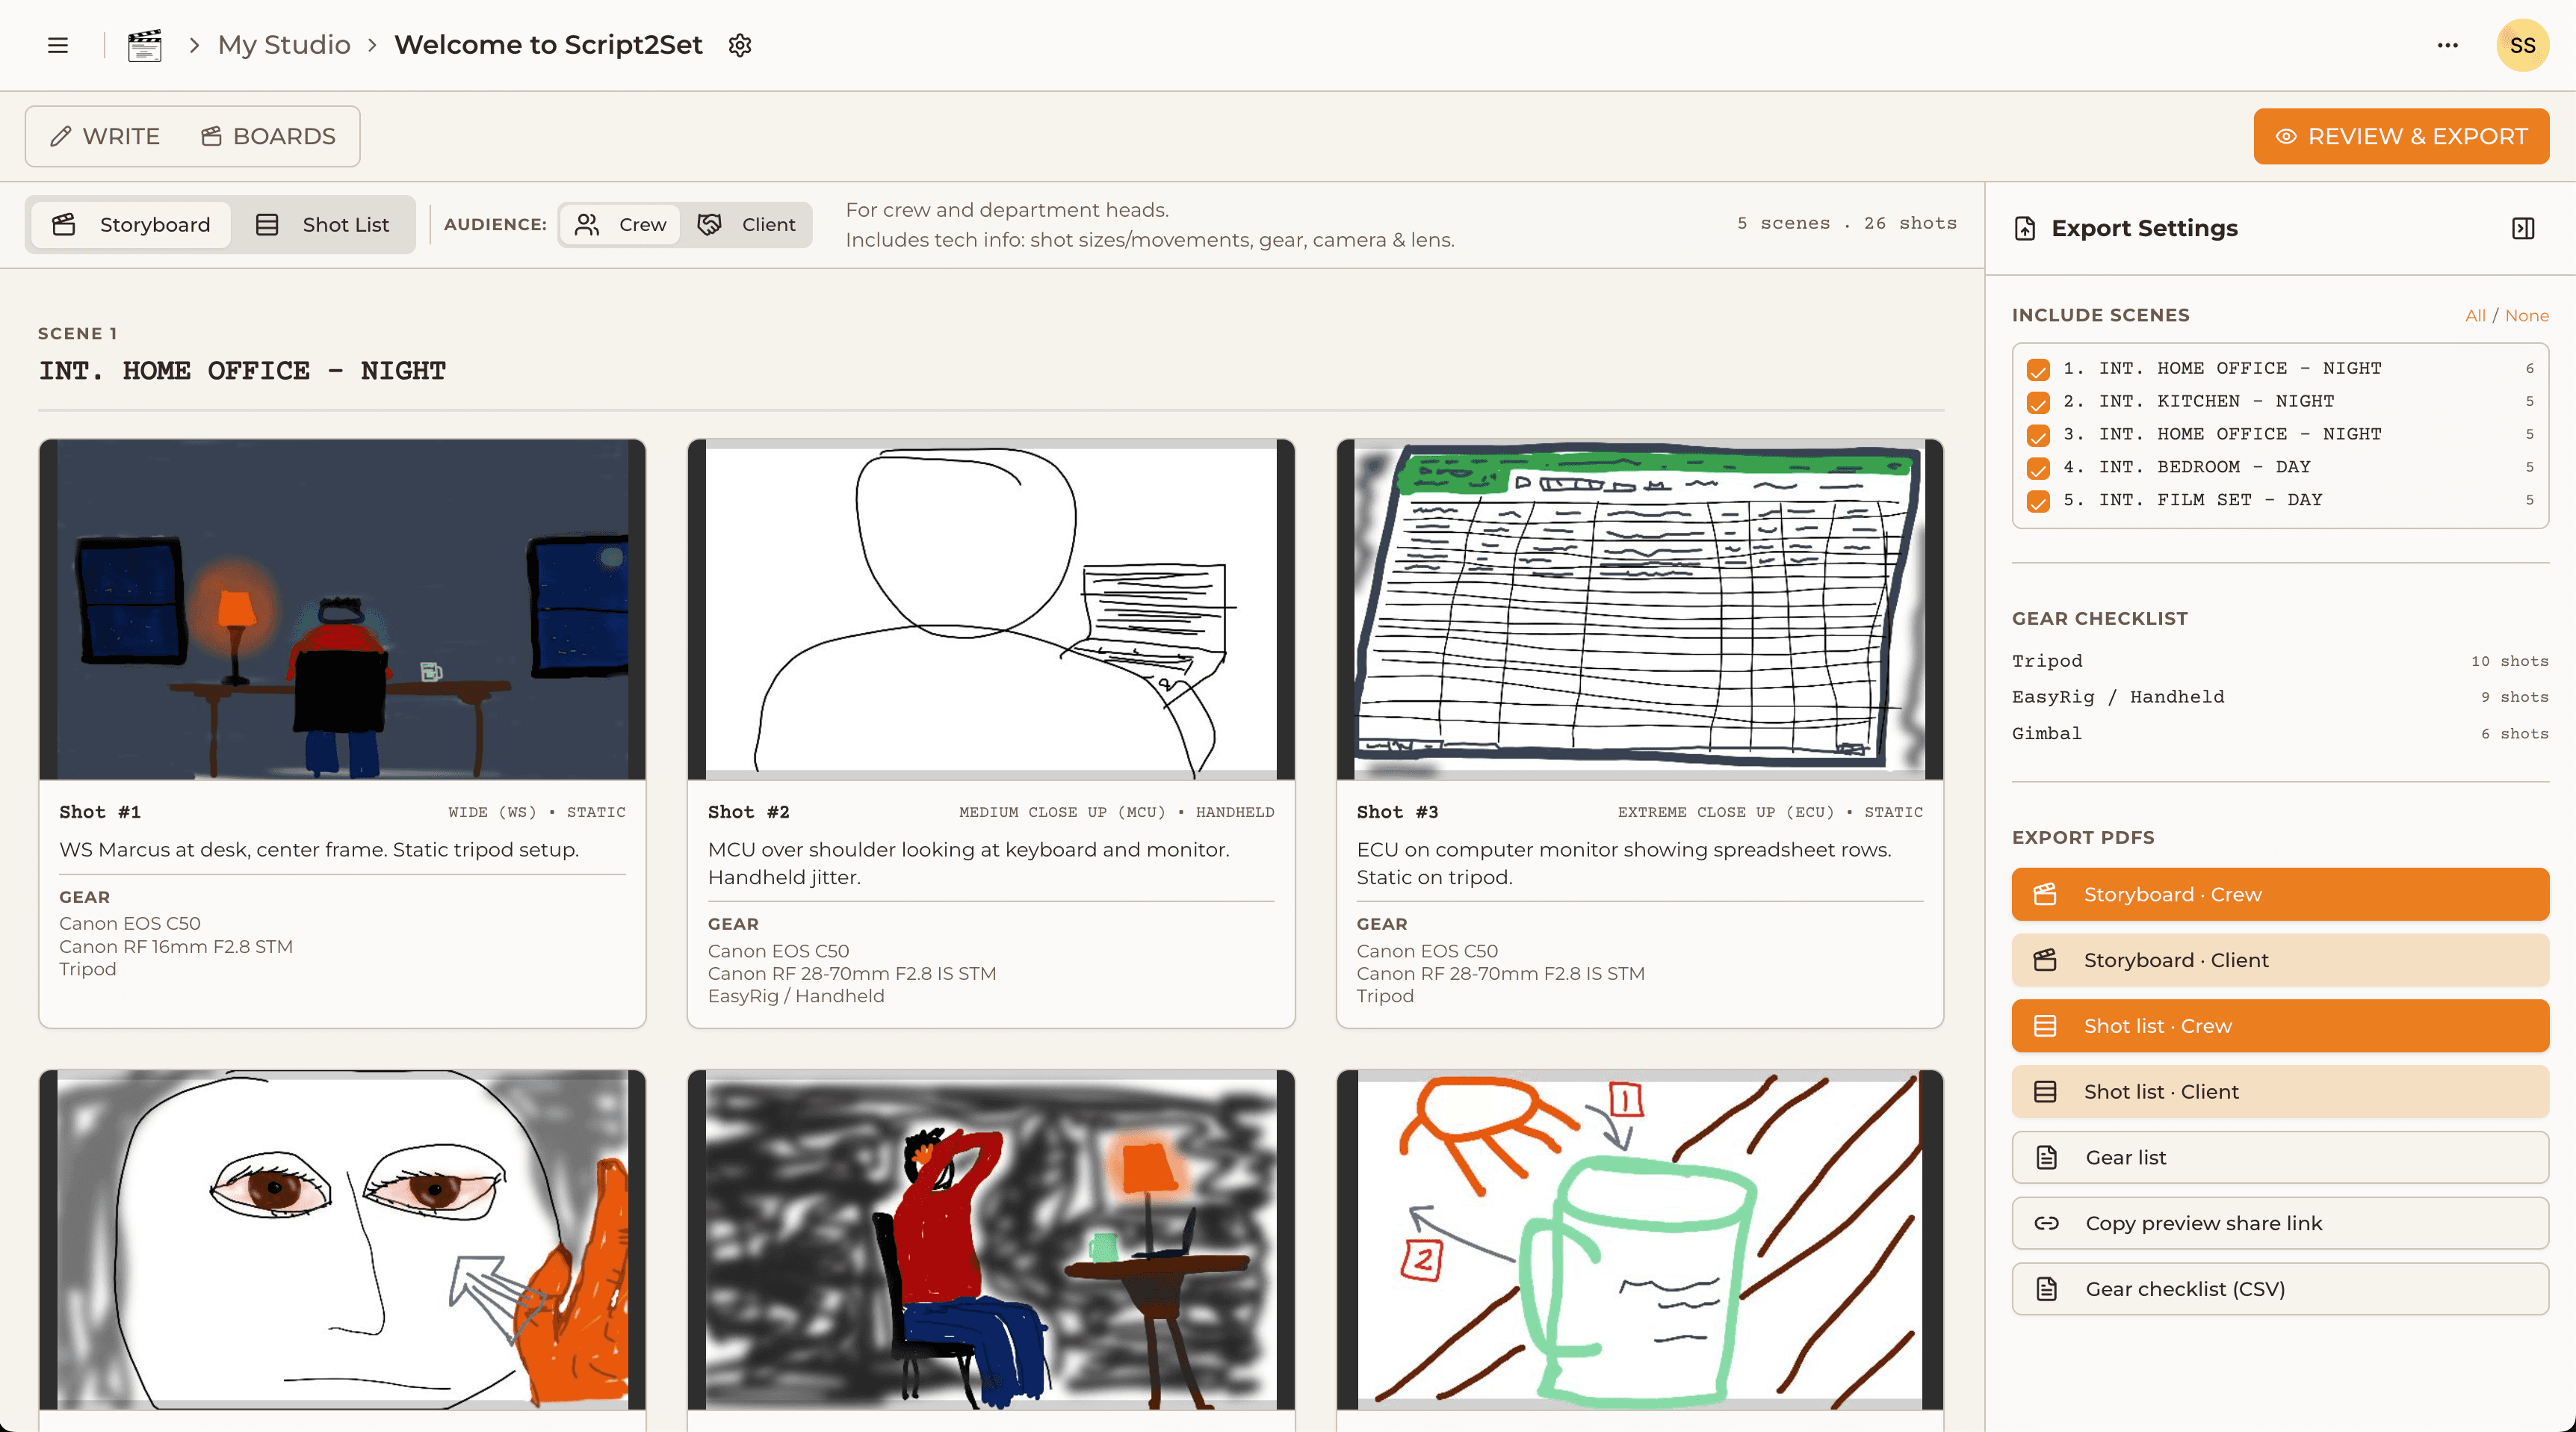Click the link icon beside Copy preview share link
Screen dimensions: 2576x1432
click(x=2046, y=1223)
